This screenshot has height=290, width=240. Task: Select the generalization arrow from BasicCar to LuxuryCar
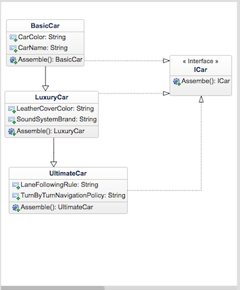point(45,79)
